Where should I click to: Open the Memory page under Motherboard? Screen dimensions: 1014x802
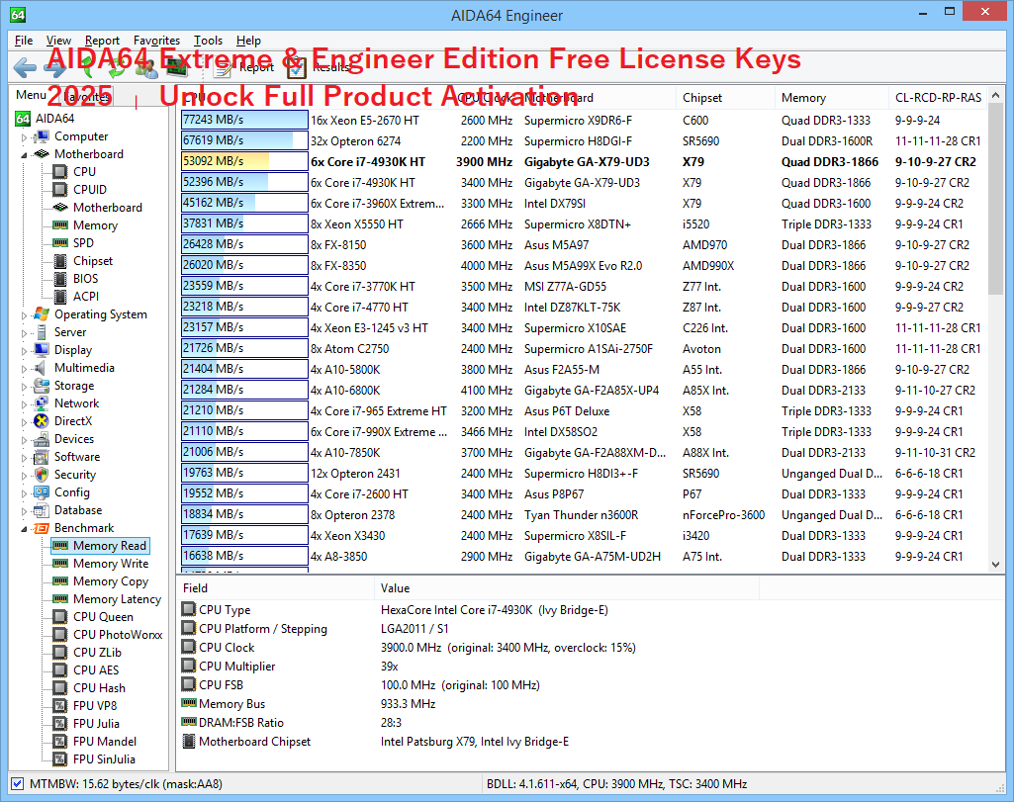click(x=95, y=224)
